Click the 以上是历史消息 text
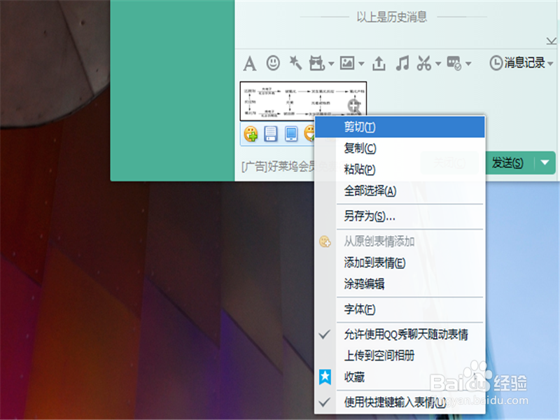The height and width of the screenshot is (420, 560). point(392,17)
